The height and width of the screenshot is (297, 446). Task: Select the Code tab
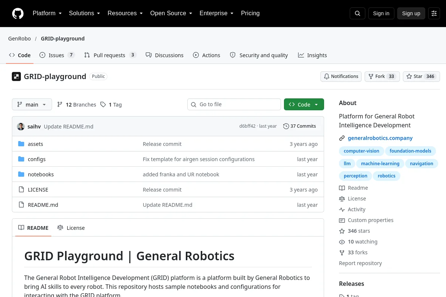point(20,55)
